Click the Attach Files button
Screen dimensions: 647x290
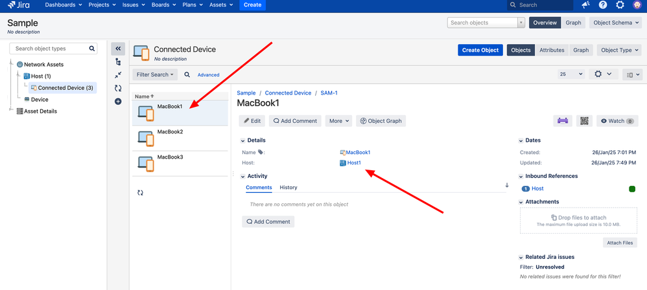(x=620, y=243)
